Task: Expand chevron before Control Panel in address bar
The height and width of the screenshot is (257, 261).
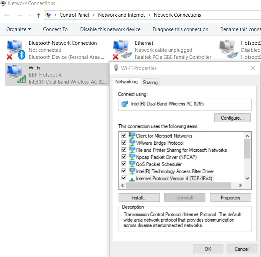Action: [x=55, y=15]
